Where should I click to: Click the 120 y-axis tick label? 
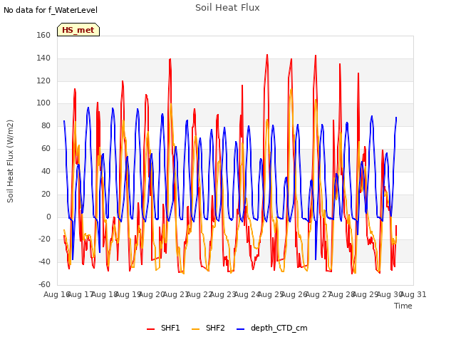43,81
